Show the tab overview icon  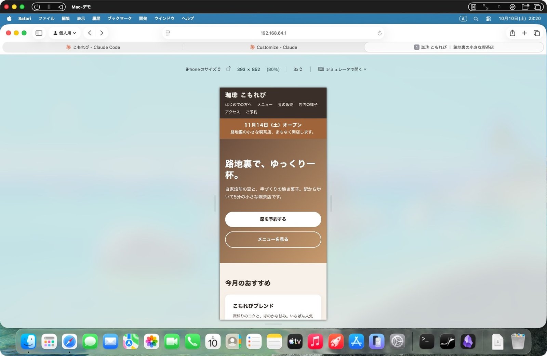pyautogui.click(x=537, y=33)
